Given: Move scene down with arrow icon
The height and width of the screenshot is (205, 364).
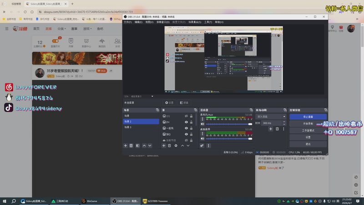Looking at the screenshot, I should 150,145.
